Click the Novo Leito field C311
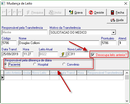 click(x=78, y=54)
